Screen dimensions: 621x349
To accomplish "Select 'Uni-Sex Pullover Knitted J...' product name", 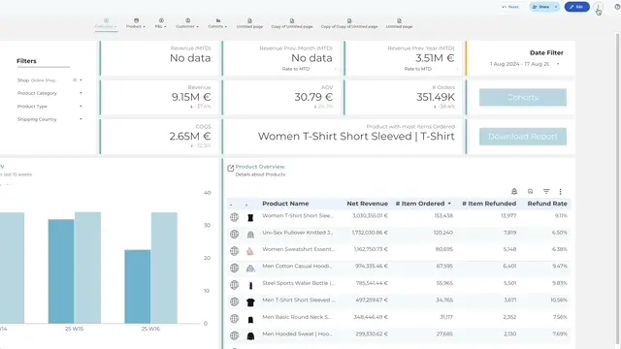I will tap(298, 233).
